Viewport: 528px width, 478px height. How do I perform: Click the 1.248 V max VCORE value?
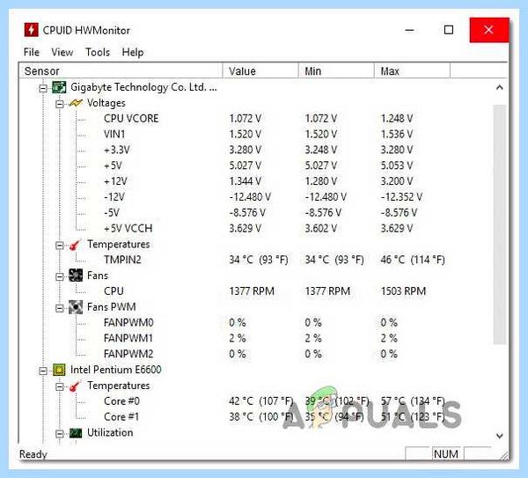point(397,119)
